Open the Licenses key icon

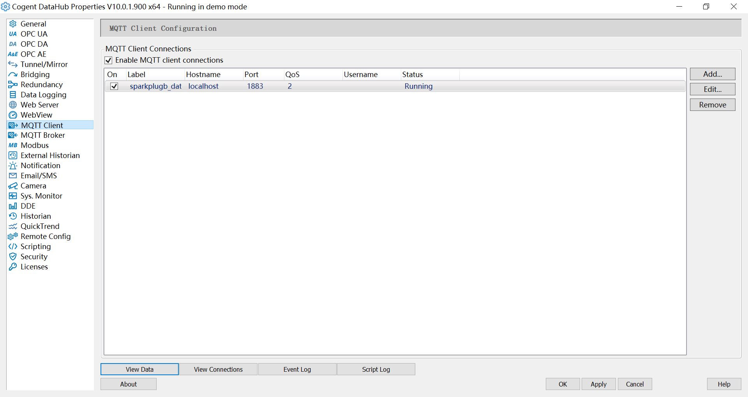13,267
